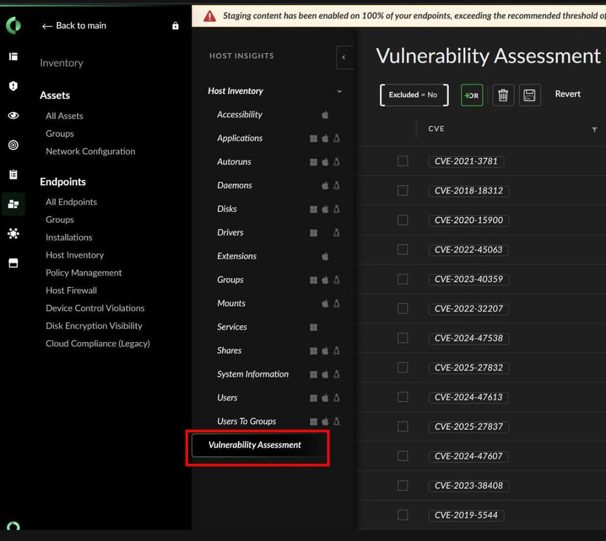
Task: Click the Apple icon next to Extensions
Action: tap(325, 256)
